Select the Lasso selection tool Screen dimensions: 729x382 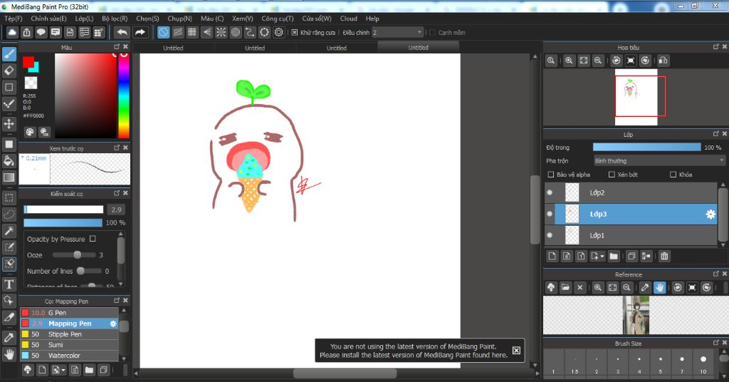tap(9, 214)
